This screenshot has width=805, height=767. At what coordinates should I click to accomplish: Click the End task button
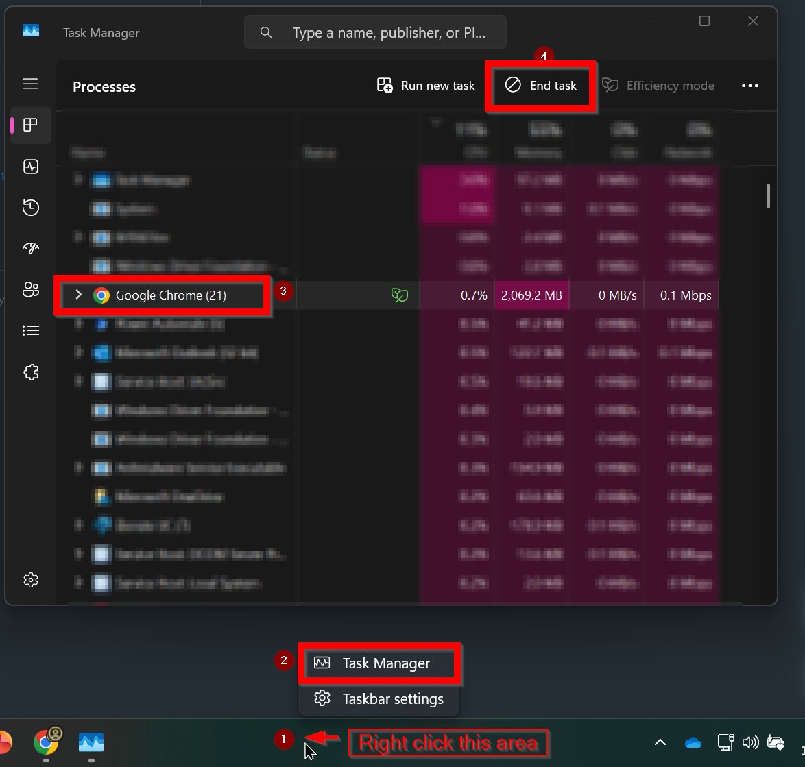[x=540, y=85]
